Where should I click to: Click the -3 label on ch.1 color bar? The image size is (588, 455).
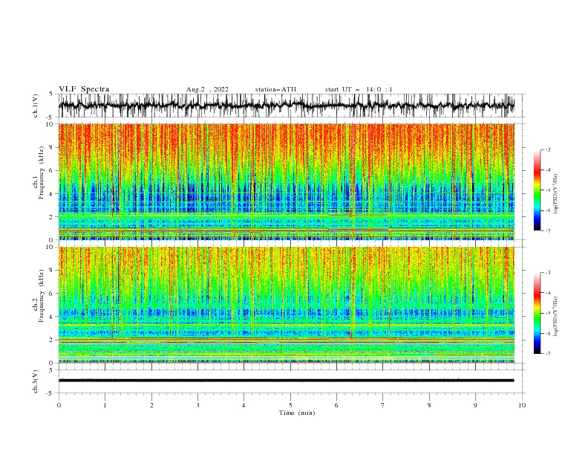click(x=547, y=149)
